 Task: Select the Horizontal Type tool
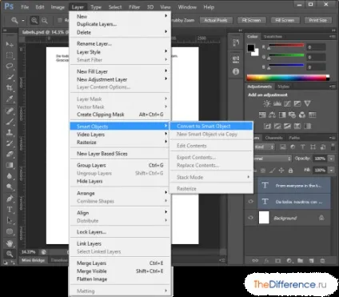point(10,210)
